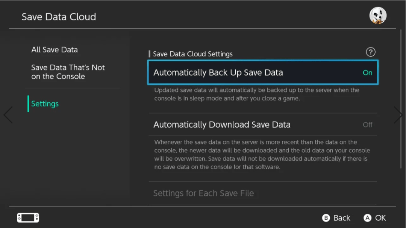Open Save Data That's Not on the Console
This screenshot has height=228, width=406.
pos(68,72)
